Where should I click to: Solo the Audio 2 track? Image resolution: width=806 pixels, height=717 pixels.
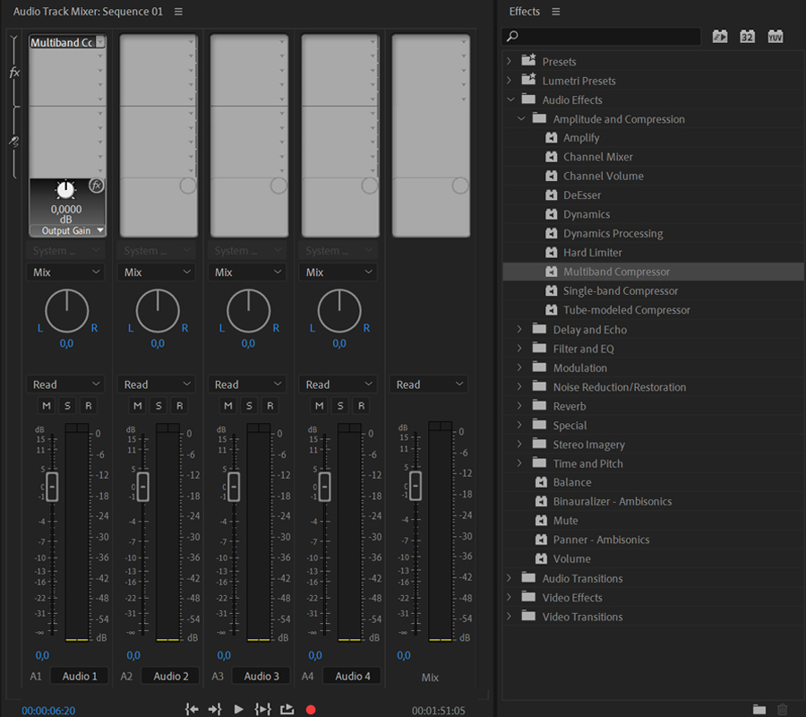tap(159, 406)
